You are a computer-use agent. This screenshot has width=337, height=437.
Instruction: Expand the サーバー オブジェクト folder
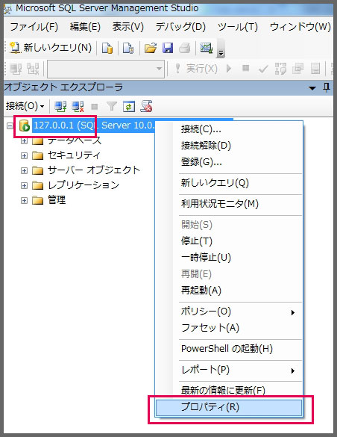tap(24, 170)
